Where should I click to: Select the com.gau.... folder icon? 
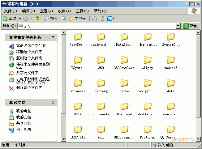point(147,83)
